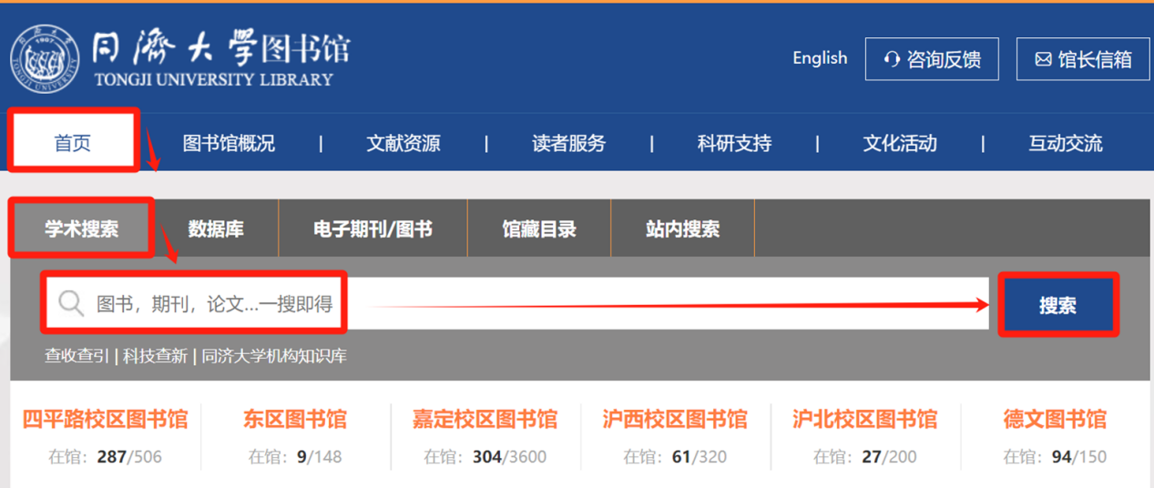Screen dimensions: 1154x488
Task: Click the magnifying glass search icon
Action: (x=70, y=303)
